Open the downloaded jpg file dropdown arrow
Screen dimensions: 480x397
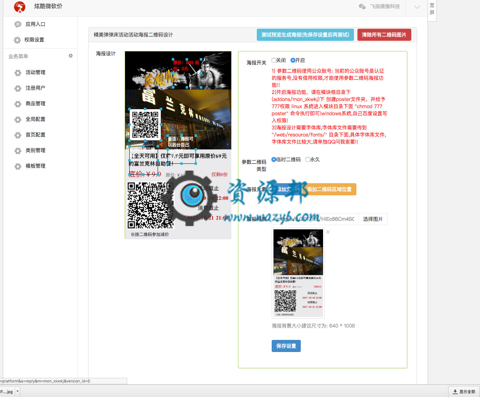18,392
